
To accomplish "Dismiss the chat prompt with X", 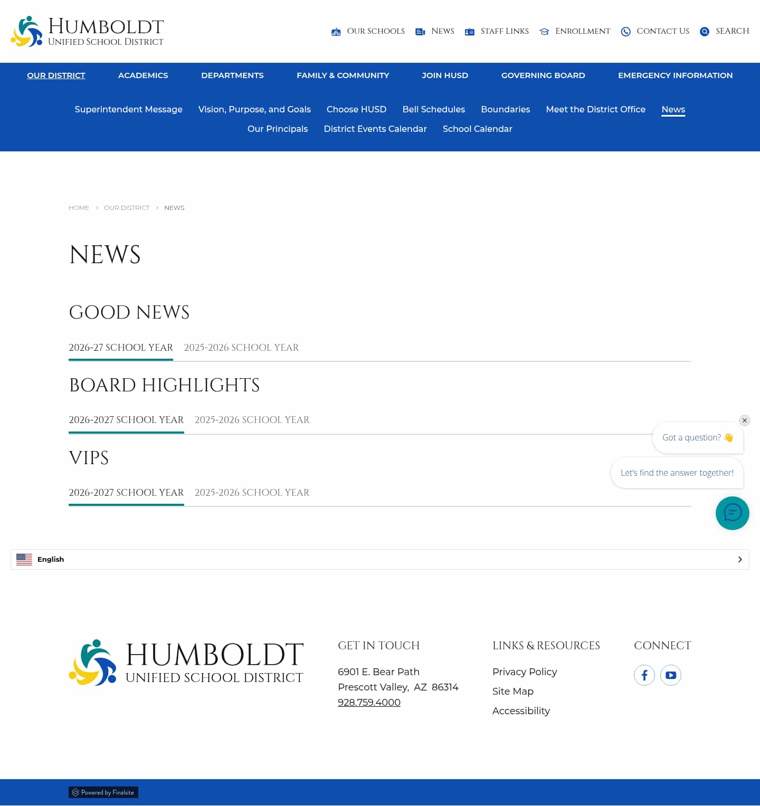I will coord(745,420).
